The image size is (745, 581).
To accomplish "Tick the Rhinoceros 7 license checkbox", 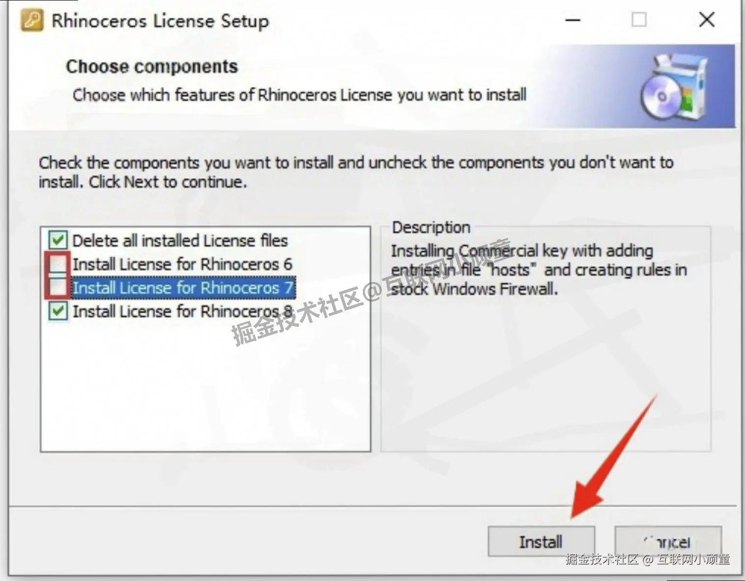I will (58, 287).
